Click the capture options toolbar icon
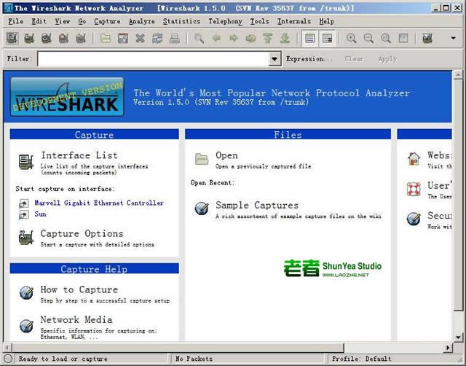The width and height of the screenshot is (466, 366). 29,39
